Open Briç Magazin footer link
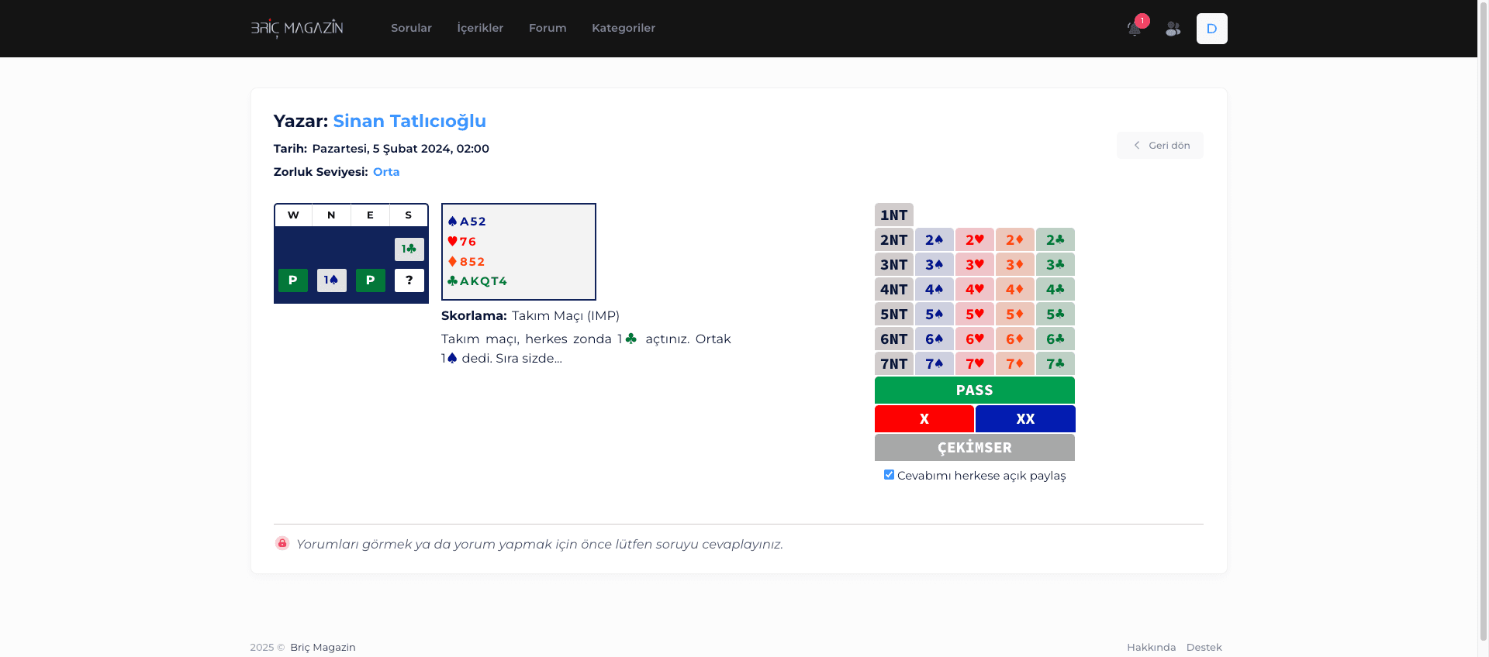Screen dimensions: 1489x657 point(323,647)
